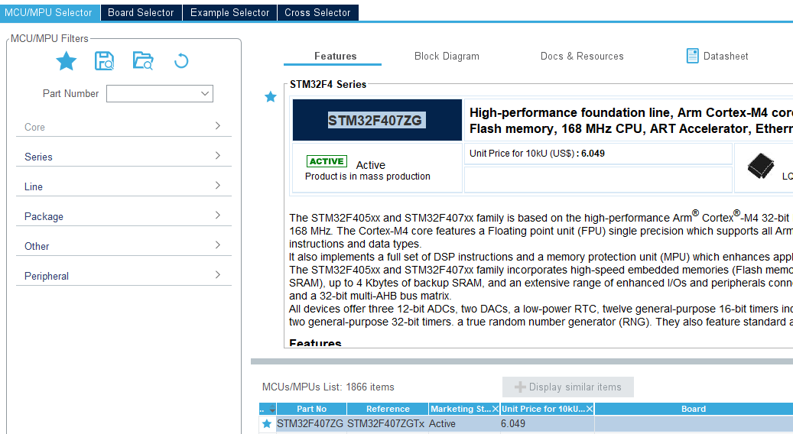Screen dimensions: 793x434
Task: Select the STM32F407ZGTx reference cell
Action: pos(386,424)
